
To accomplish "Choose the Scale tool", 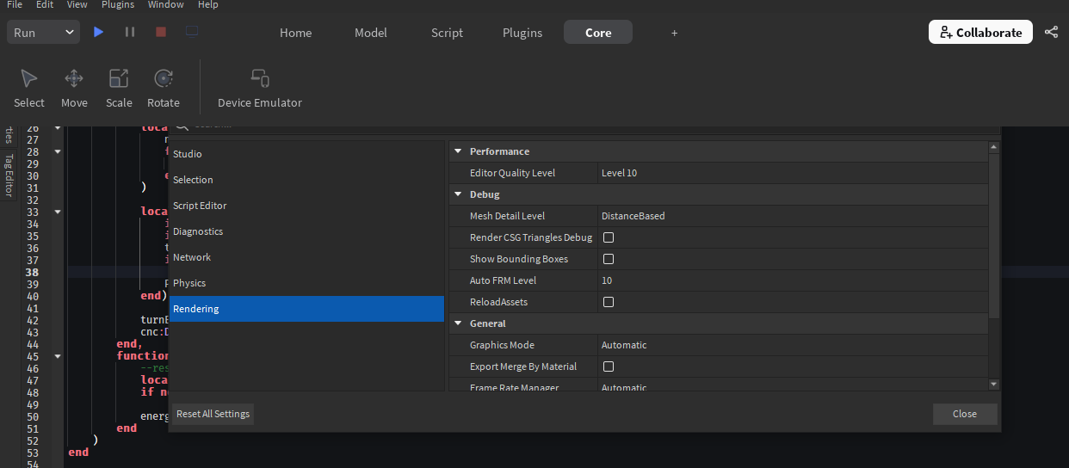I will (119, 89).
